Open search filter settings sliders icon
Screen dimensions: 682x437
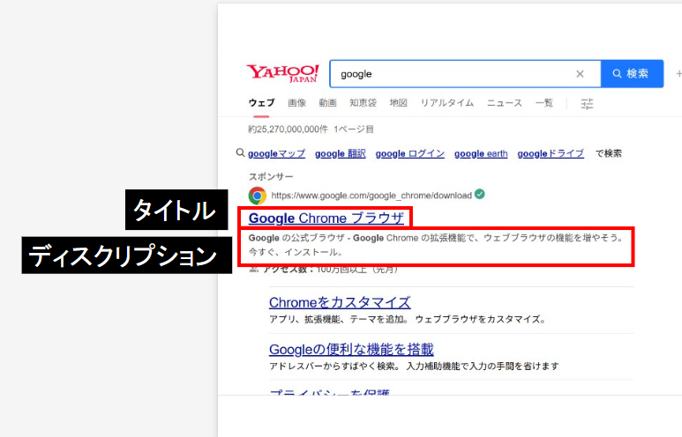coord(587,103)
